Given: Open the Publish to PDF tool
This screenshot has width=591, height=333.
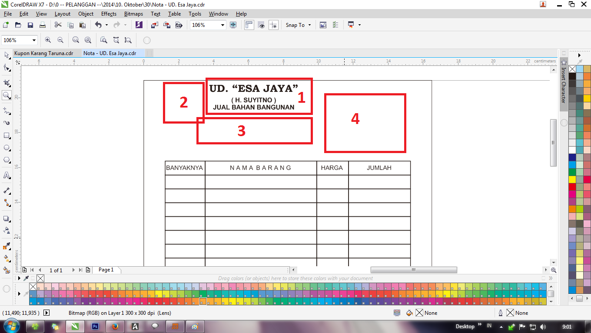Looking at the screenshot, I should click(179, 25).
